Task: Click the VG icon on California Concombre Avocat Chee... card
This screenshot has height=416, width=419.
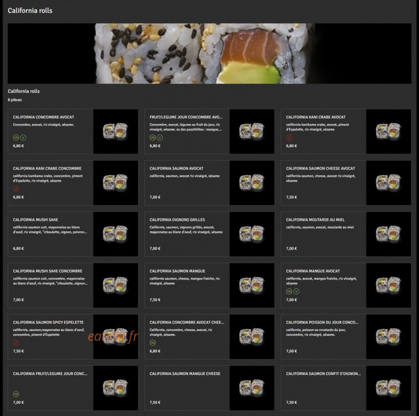Action: click(x=153, y=343)
